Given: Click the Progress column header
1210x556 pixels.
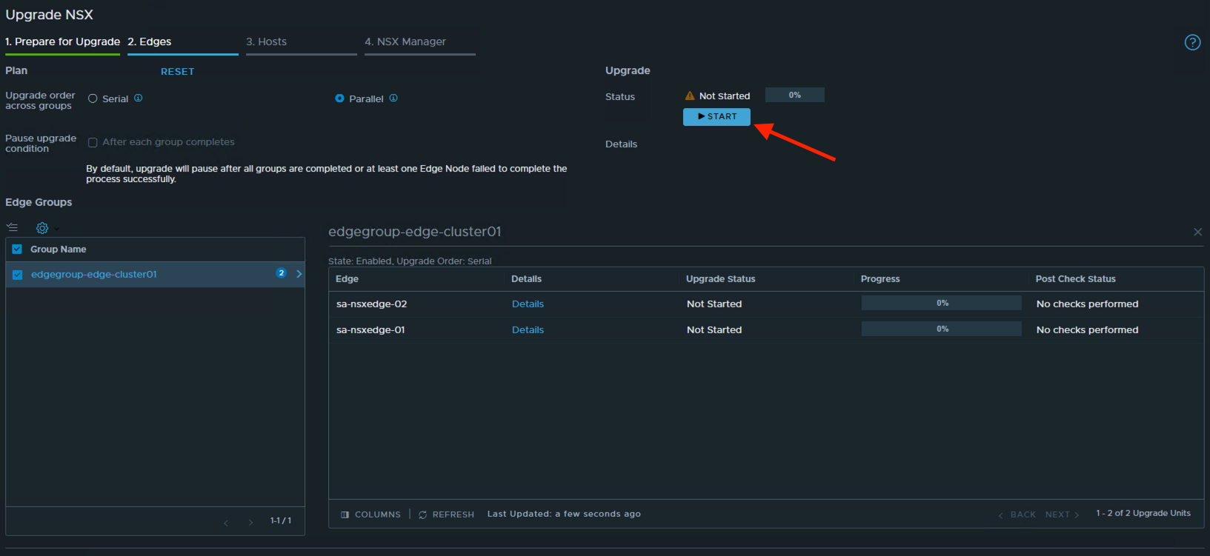Looking at the screenshot, I should pos(880,279).
